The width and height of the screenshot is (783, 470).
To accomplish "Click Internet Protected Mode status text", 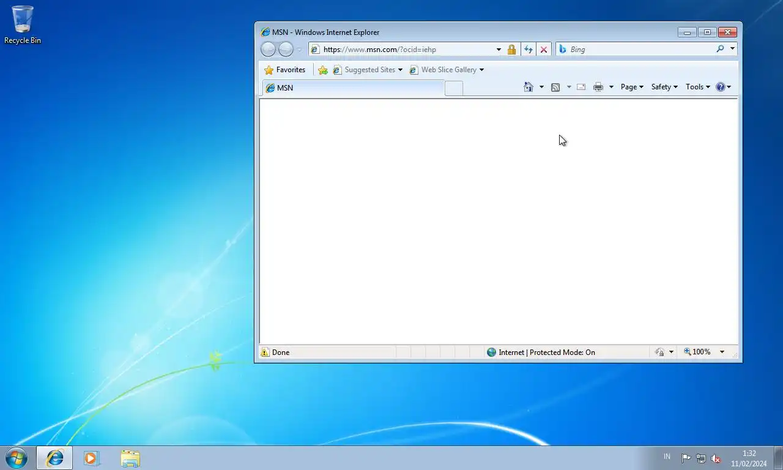I will pos(547,352).
